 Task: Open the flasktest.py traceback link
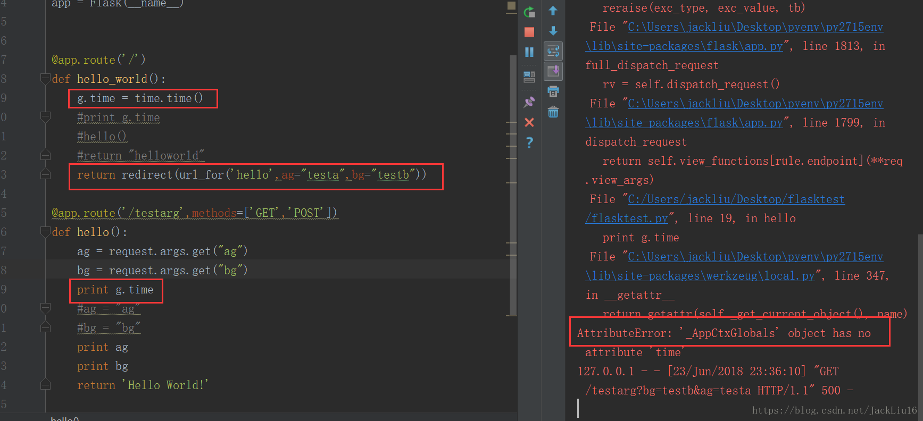(x=627, y=218)
